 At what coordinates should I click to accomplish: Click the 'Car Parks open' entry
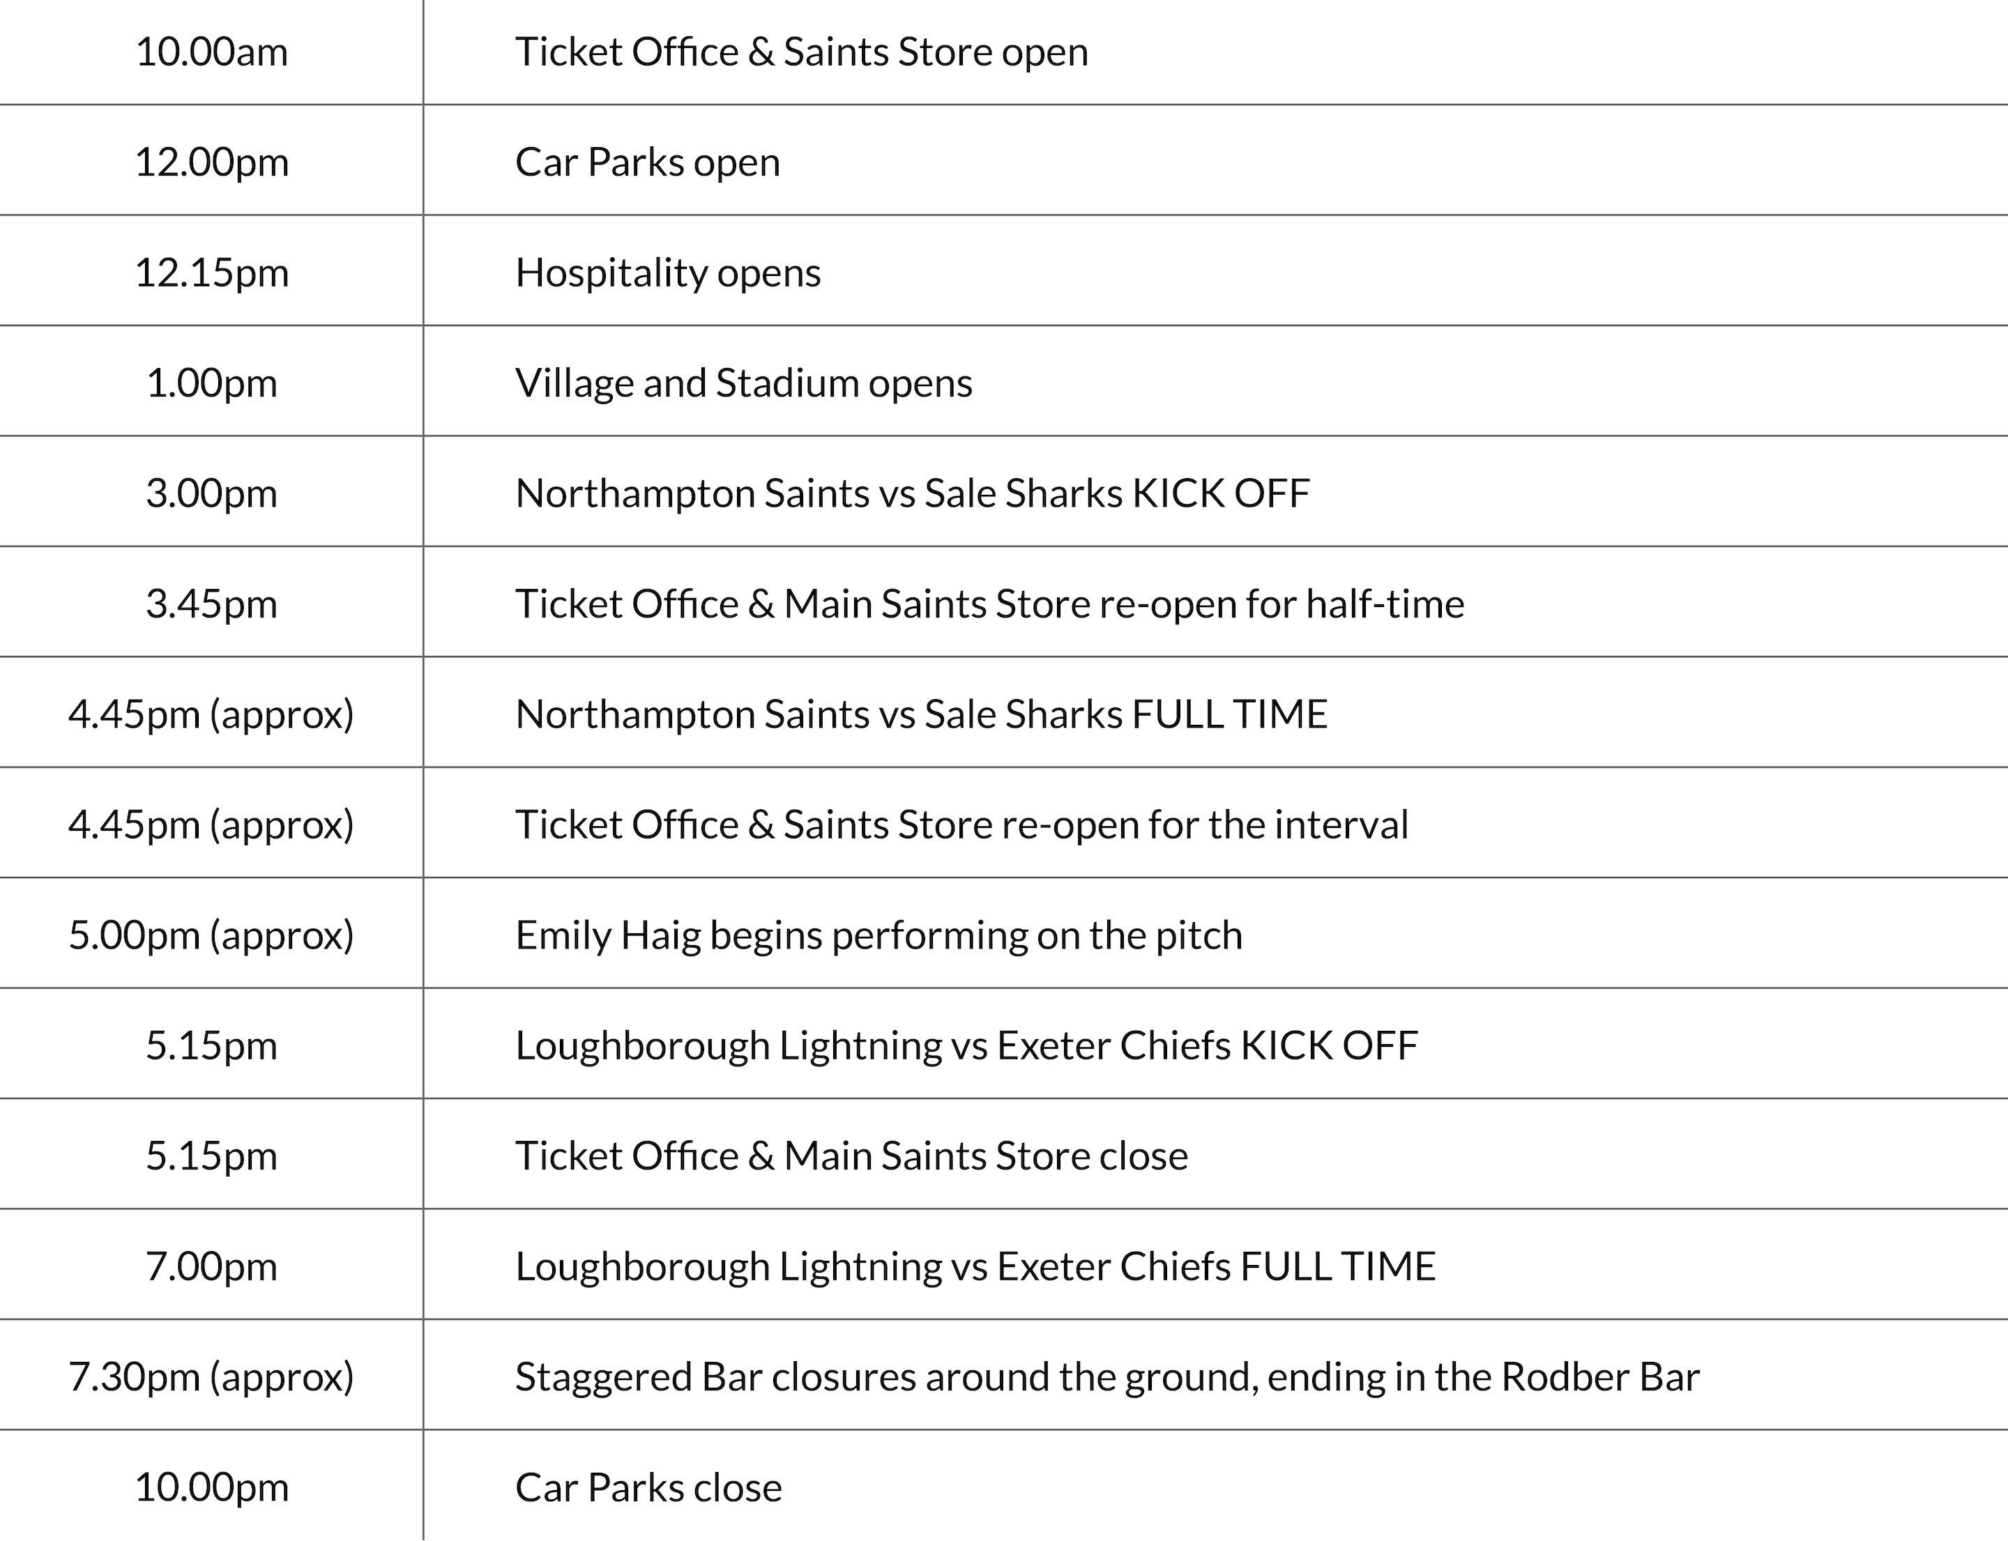[647, 162]
